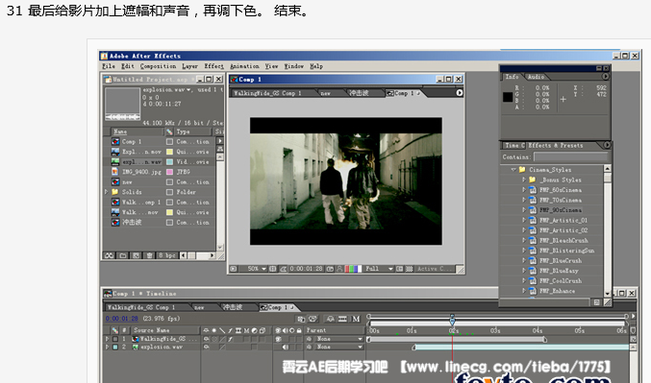Click the 8 bpc color depth button

tap(167, 255)
